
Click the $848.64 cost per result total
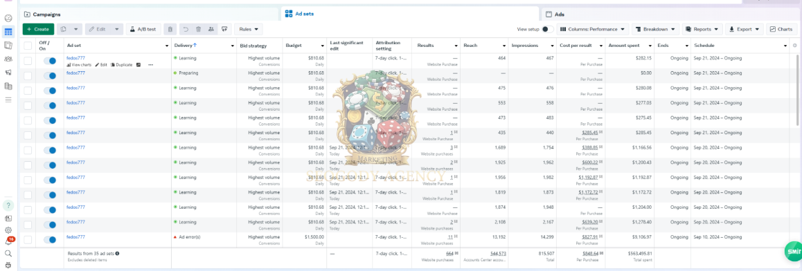[590, 253]
